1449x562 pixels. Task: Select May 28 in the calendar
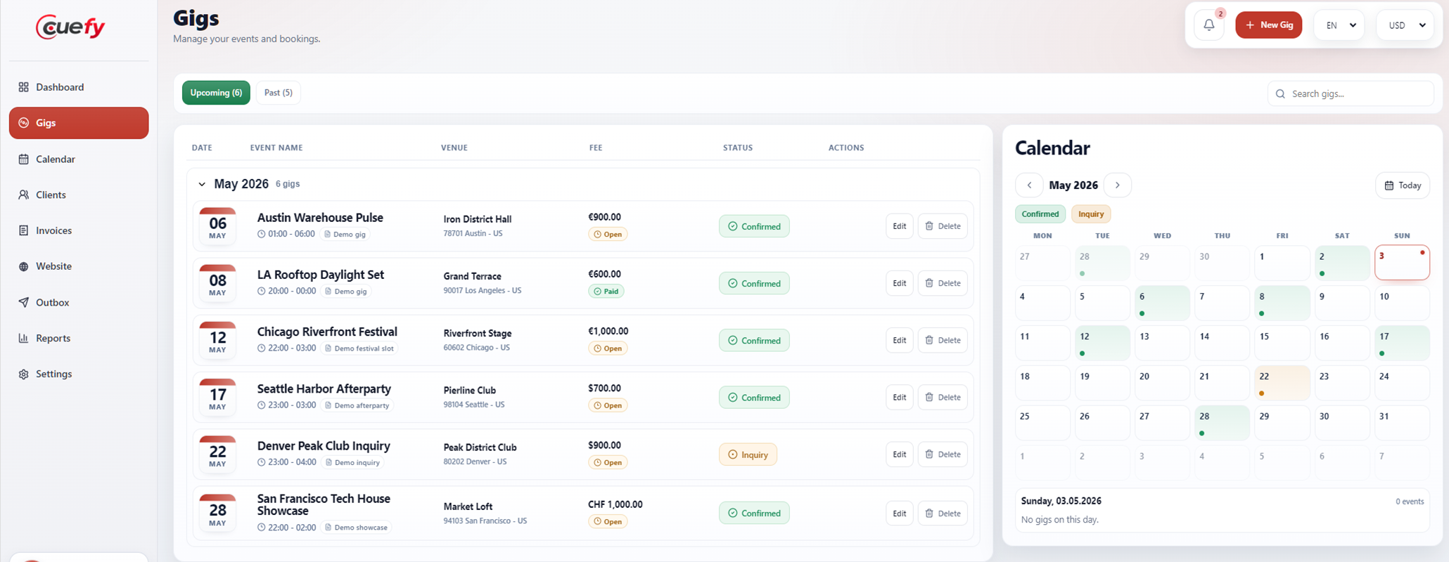point(1223,423)
